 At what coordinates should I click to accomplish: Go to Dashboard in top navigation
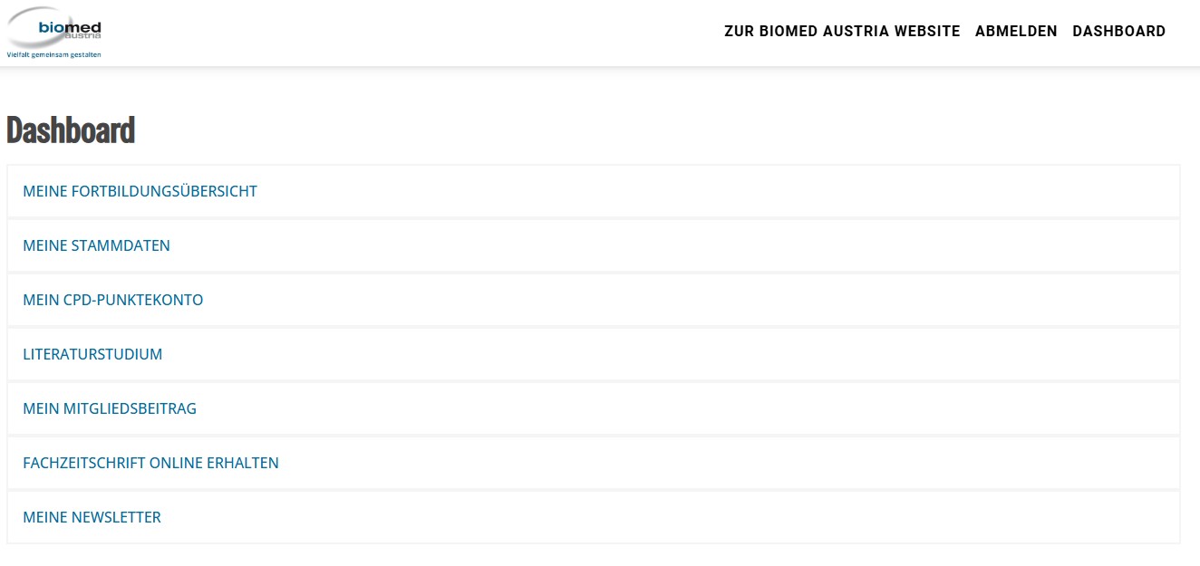pyautogui.click(x=1118, y=31)
